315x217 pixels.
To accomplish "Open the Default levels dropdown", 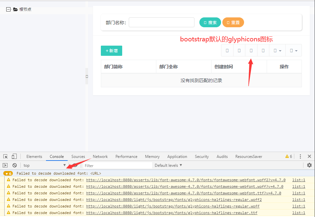I will click(168, 165).
